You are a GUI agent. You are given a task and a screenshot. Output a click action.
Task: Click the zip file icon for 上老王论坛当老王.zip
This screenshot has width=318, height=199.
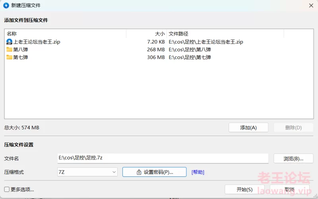(10, 42)
